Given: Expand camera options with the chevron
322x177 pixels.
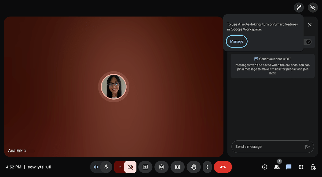Looking at the screenshot, I should (x=120, y=167).
